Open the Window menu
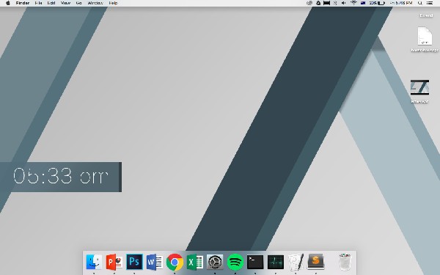The height and width of the screenshot is (275, 440). (x=95, y=3)
